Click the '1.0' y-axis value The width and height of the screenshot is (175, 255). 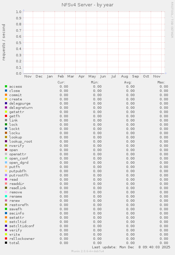click(19, 12)
